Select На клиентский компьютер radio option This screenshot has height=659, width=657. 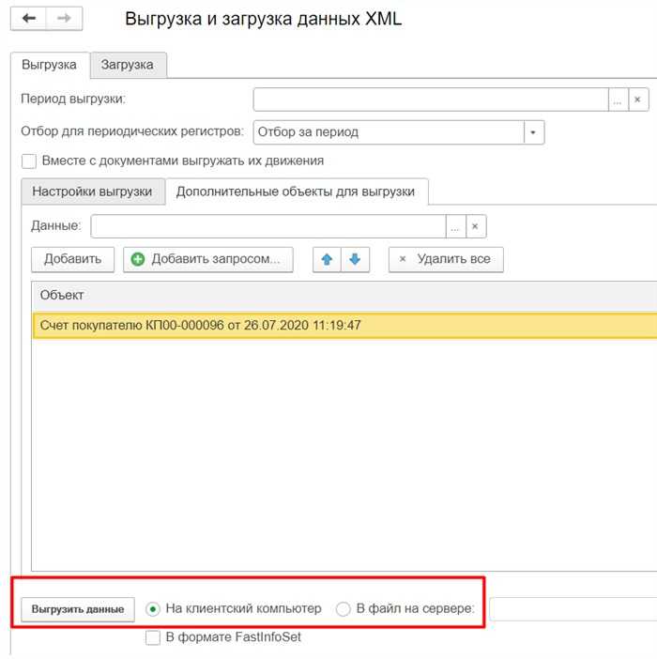pyautogui.click(x=152, y=608)
